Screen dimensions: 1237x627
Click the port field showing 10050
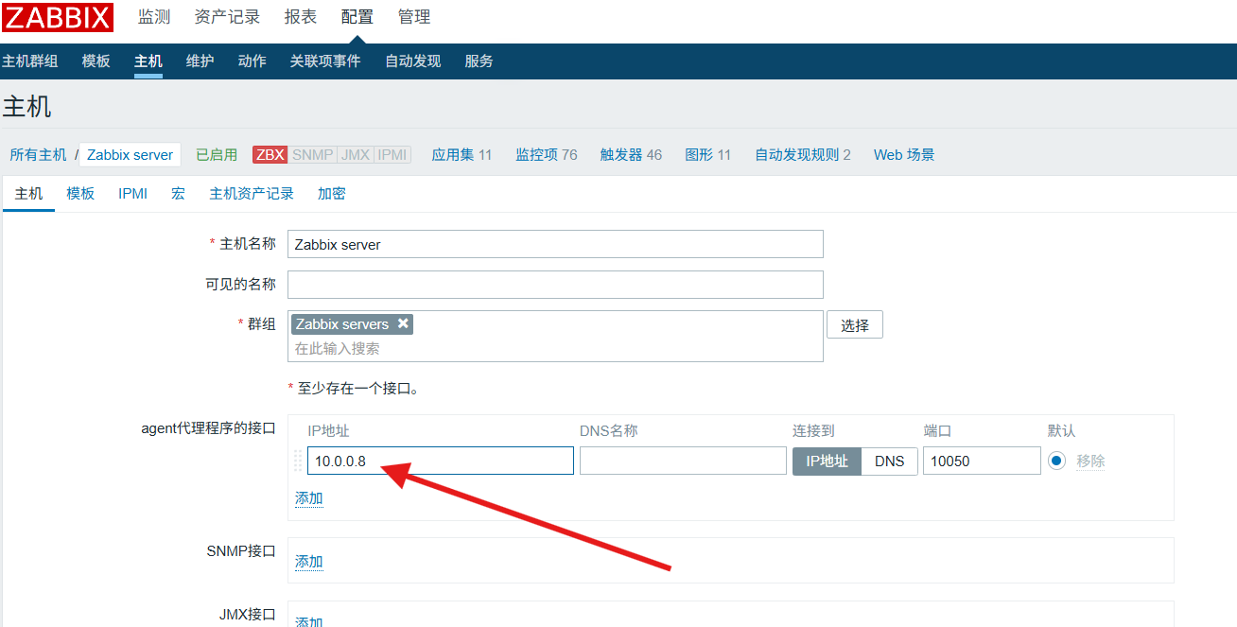click(x=982, y=461)
